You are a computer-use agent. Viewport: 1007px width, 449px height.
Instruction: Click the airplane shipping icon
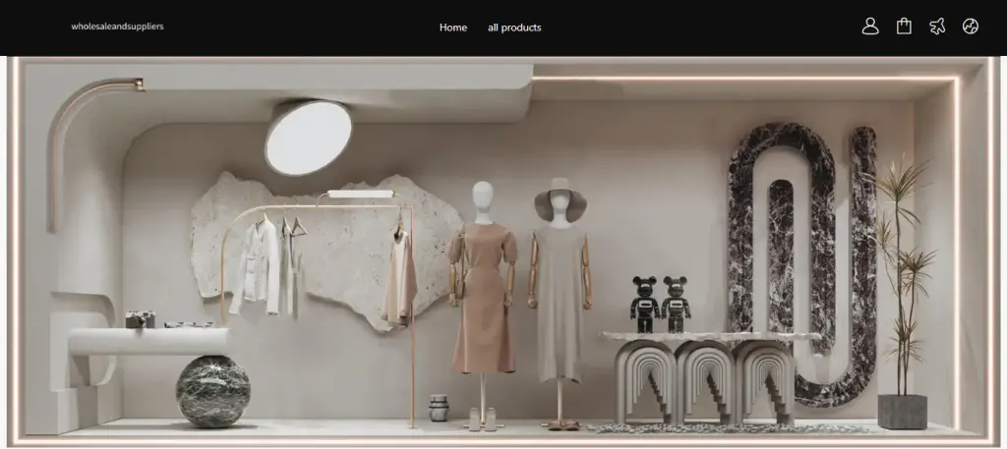937,27
